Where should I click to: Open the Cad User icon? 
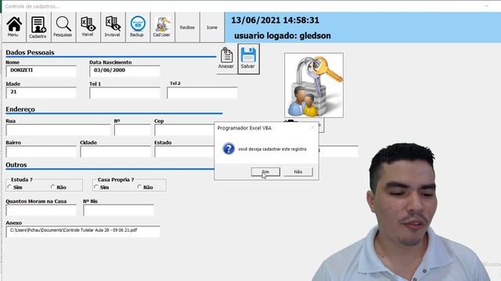(x=162, y=27)
